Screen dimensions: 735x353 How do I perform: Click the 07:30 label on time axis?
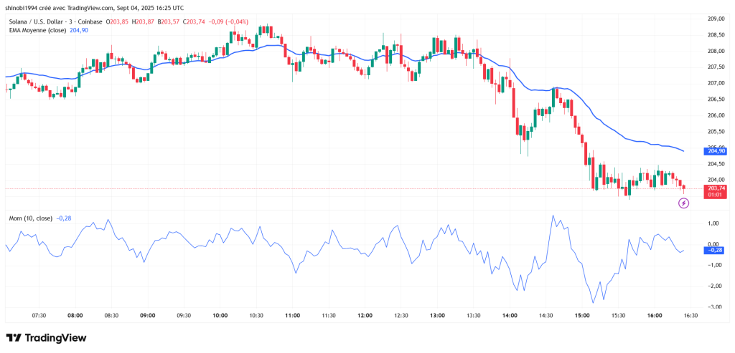pyautogui.click(x=39, y=315)
